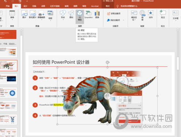Click the Undo arrow in the quick access toolbar
The height and width of the screenshot is (137, 181).
5,1
